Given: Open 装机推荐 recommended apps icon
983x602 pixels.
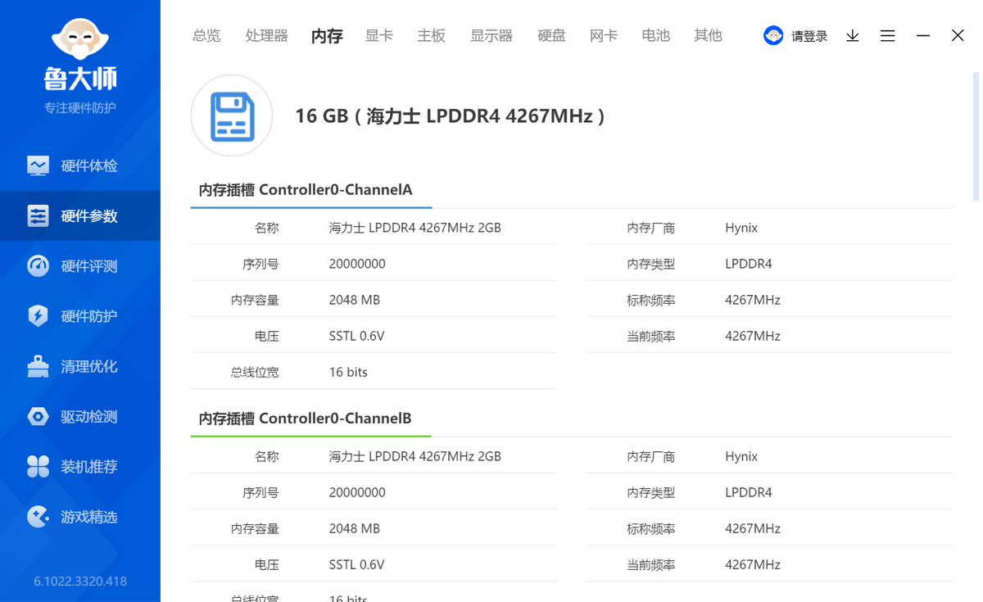Looking at the screenshot, I should [x=38, y=467].
